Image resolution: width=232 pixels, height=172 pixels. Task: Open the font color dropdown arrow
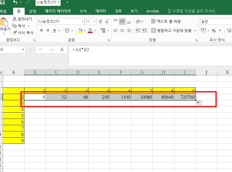coord(95,31)
